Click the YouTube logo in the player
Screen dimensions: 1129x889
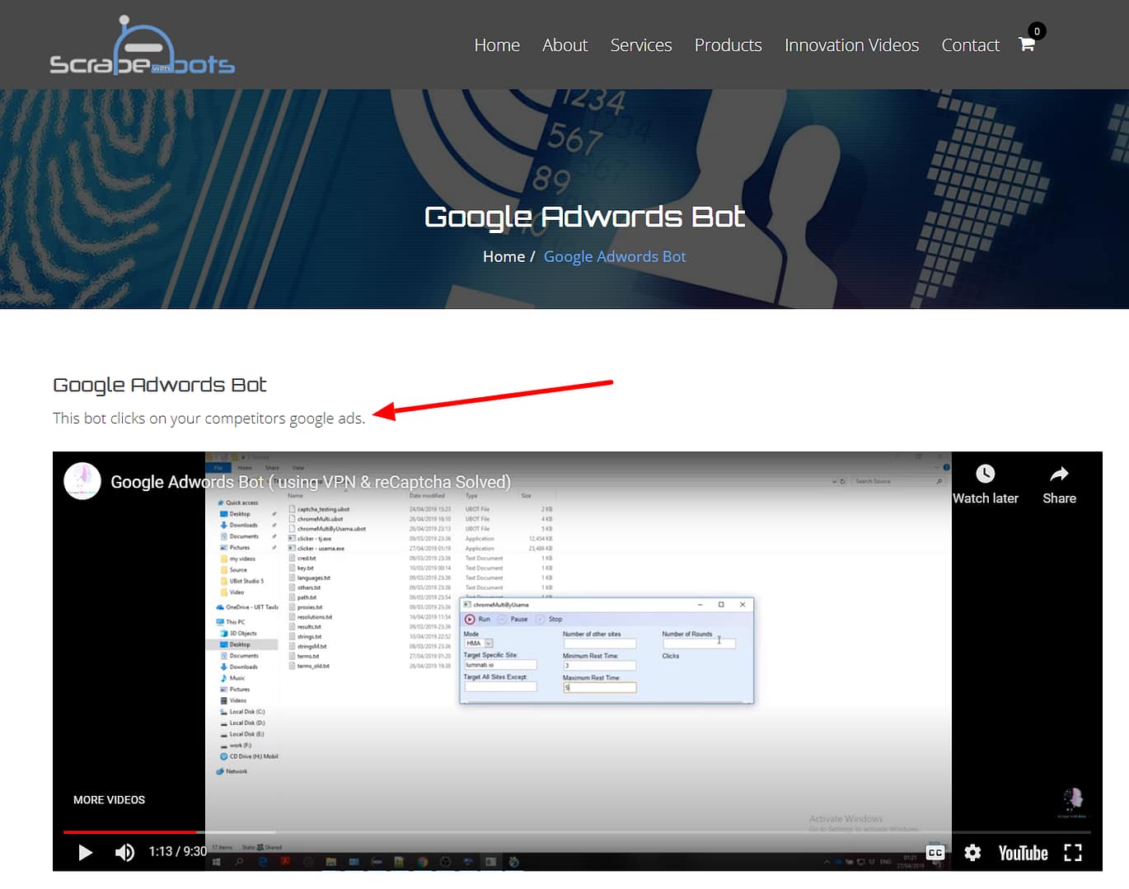pyautogui.click(x=1022, y=853)
